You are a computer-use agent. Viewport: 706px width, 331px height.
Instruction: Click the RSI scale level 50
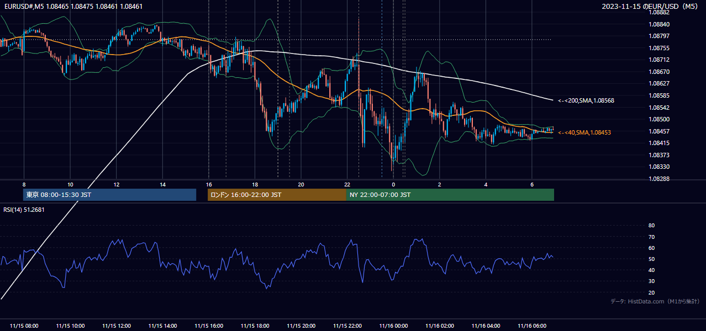pyautogui.click(x=651, y=259)
